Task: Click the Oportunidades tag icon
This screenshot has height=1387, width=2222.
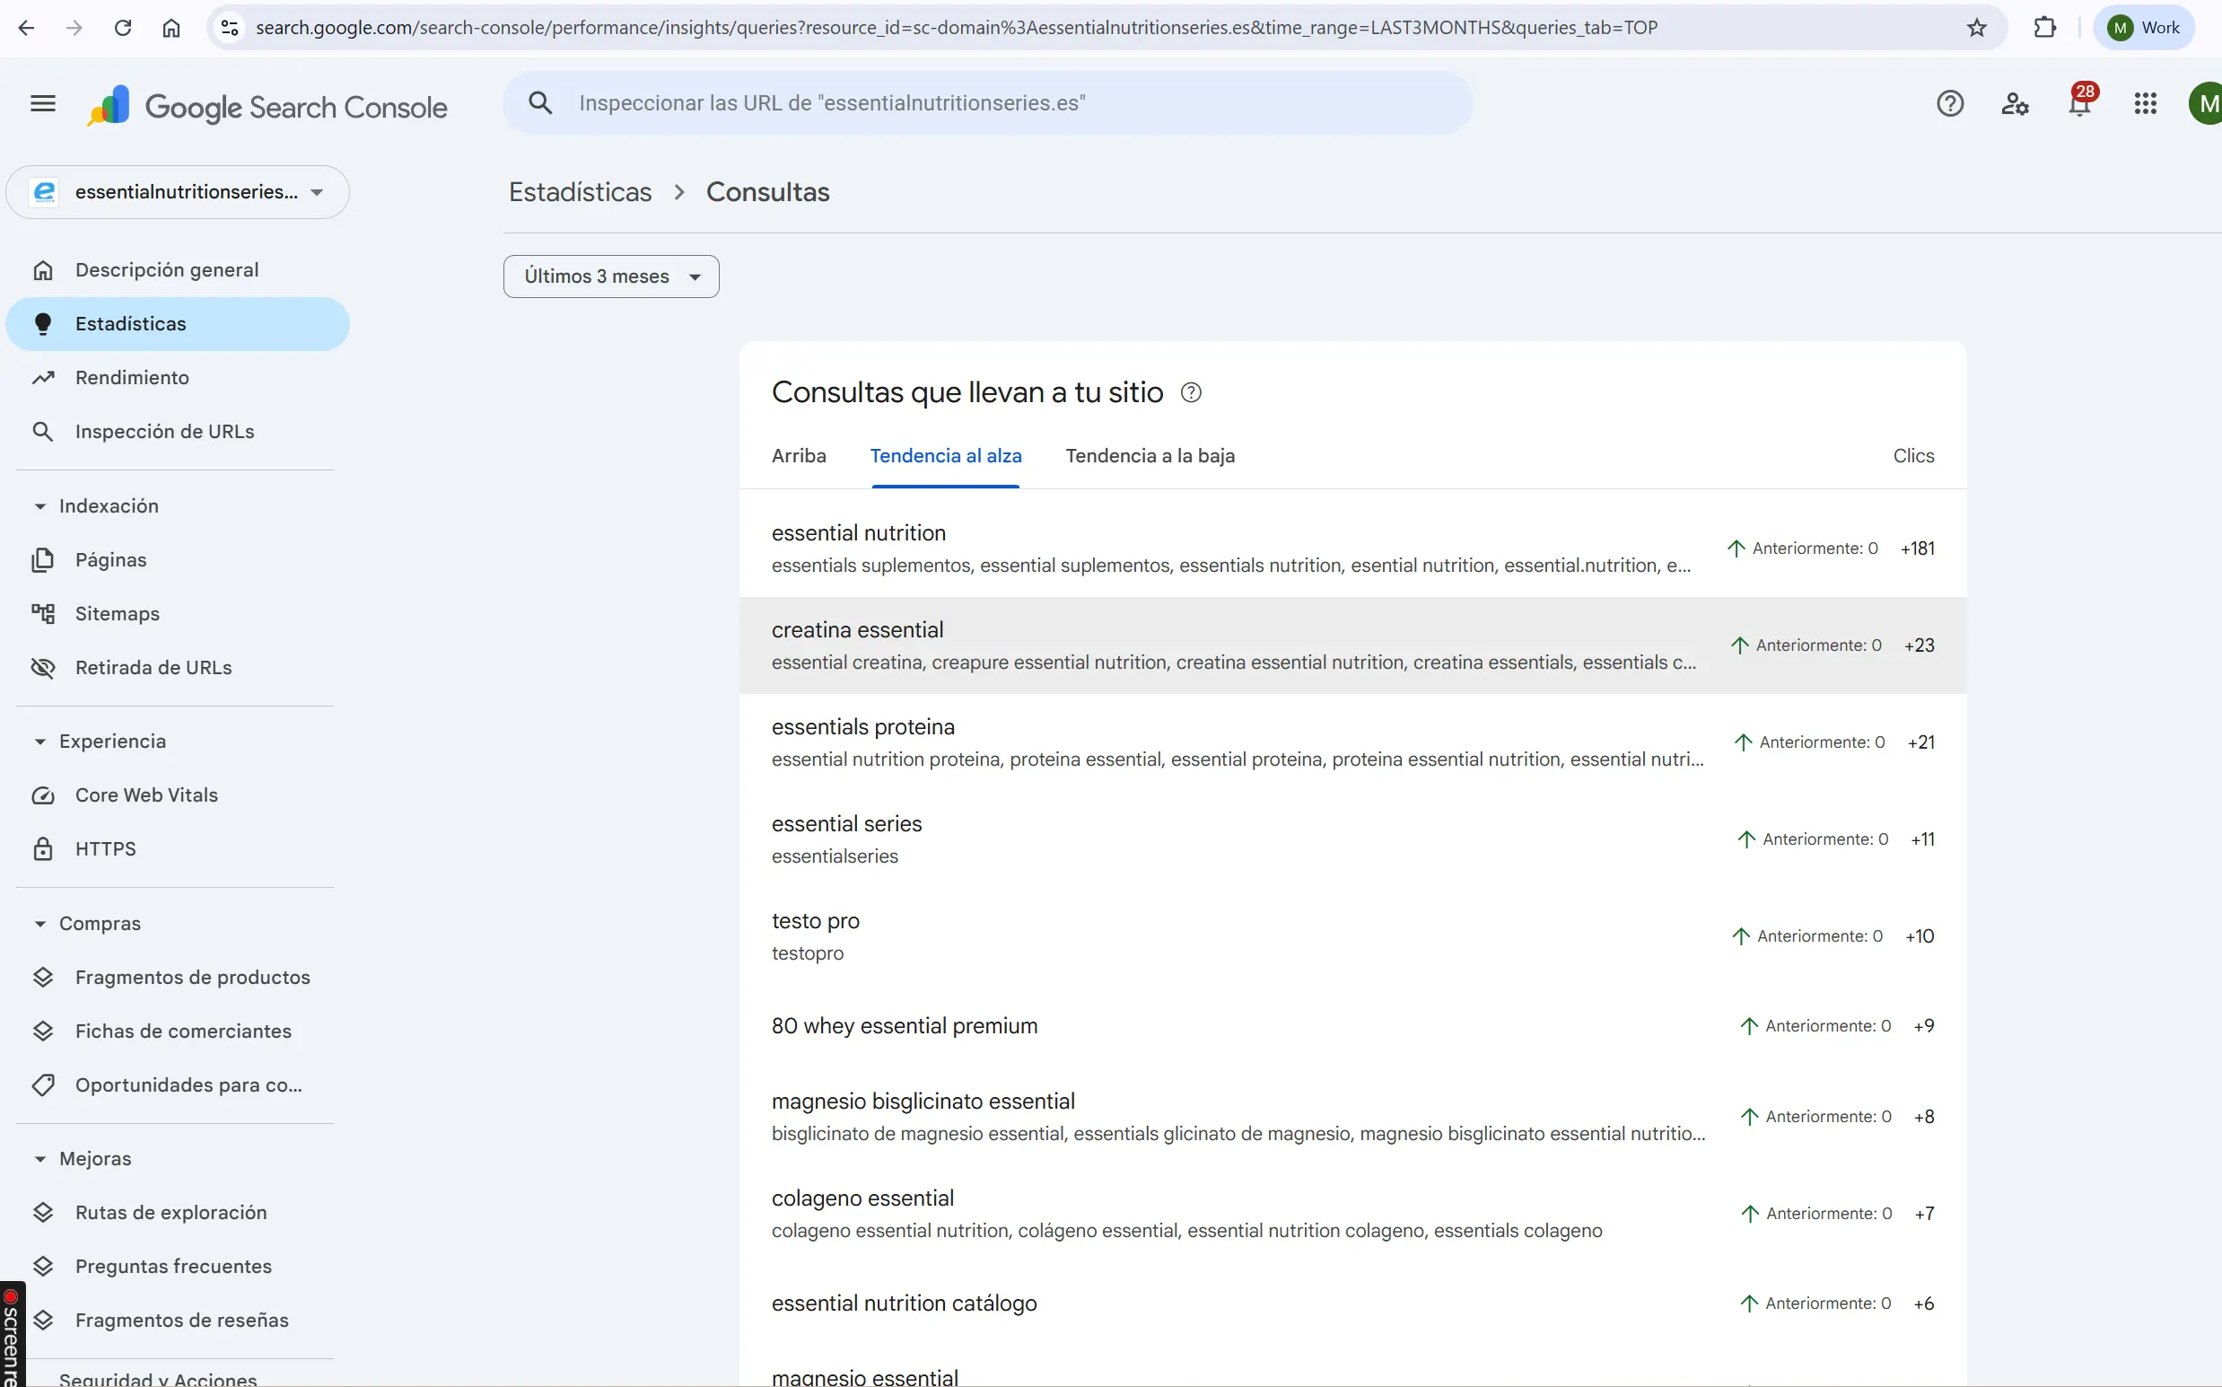Action: tap(43, 1085)
